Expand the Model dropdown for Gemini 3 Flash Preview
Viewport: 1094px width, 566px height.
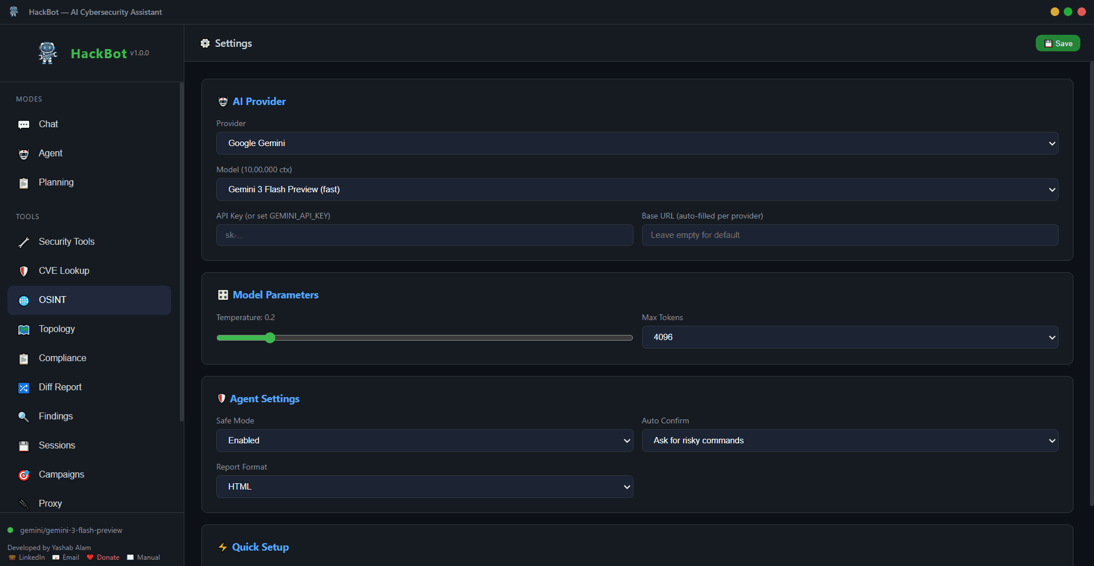(636, 189)
